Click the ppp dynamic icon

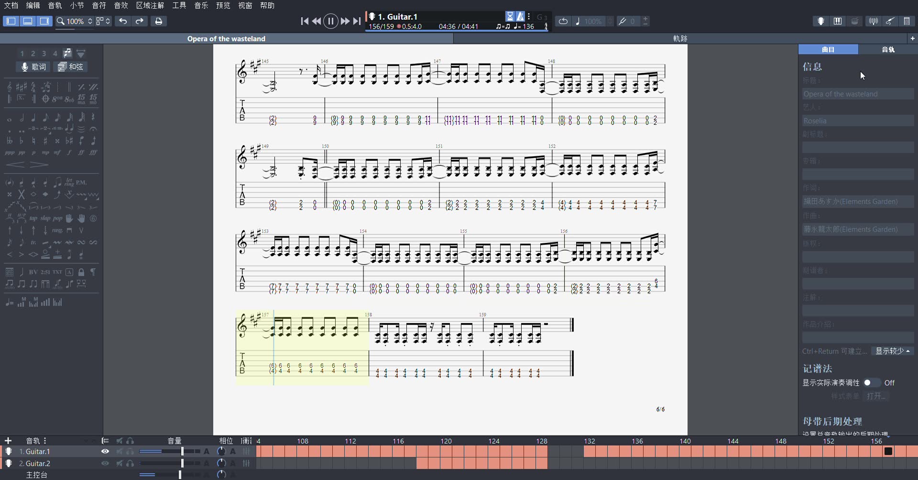click(10, 153)
